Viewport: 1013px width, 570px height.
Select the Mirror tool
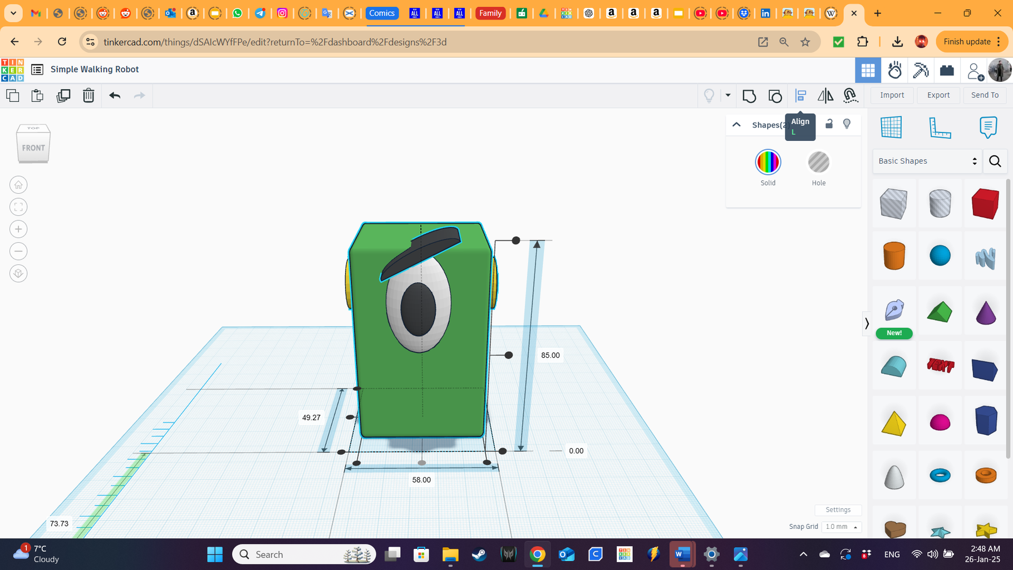[x=825, y=96]
